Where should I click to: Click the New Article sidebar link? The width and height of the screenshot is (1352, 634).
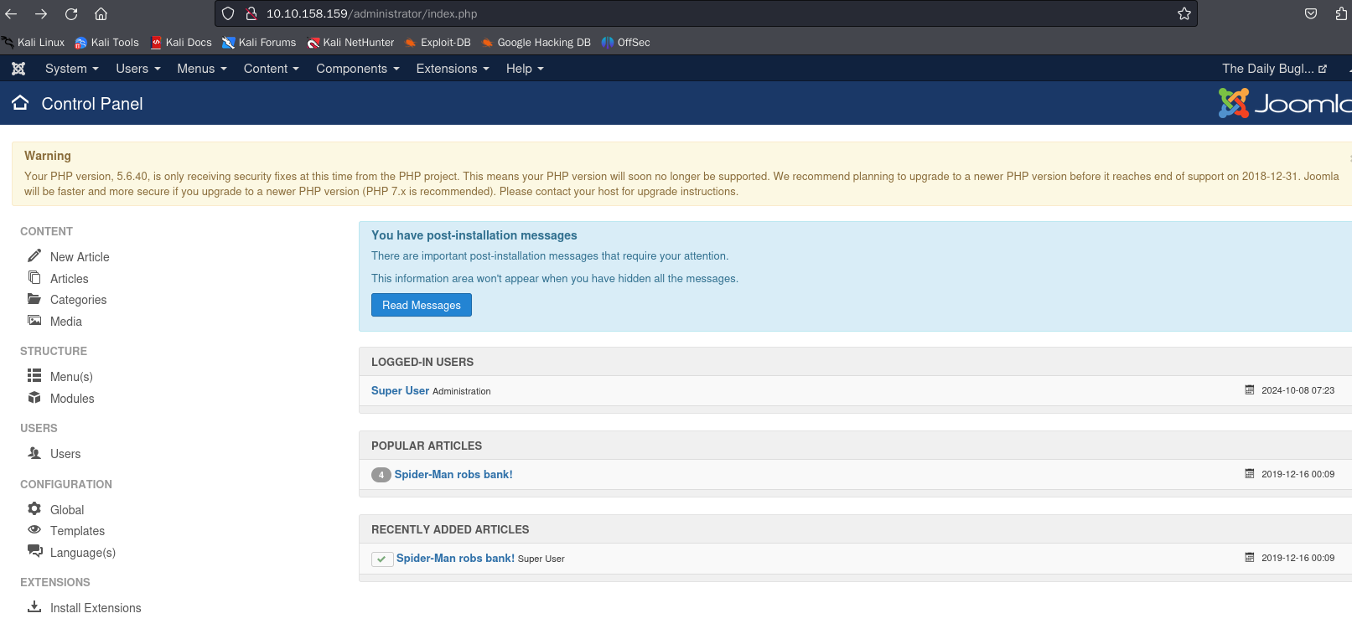point(80,256)
